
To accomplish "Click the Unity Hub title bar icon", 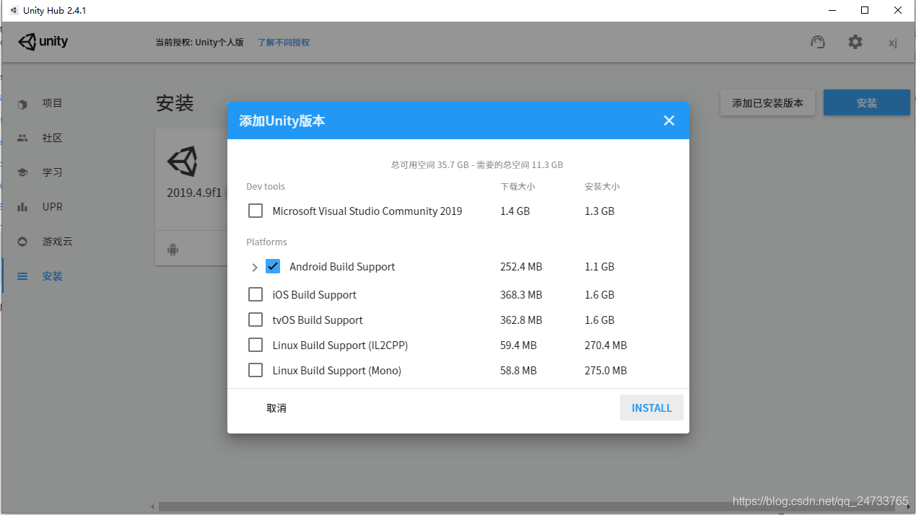I will (13, 10).
